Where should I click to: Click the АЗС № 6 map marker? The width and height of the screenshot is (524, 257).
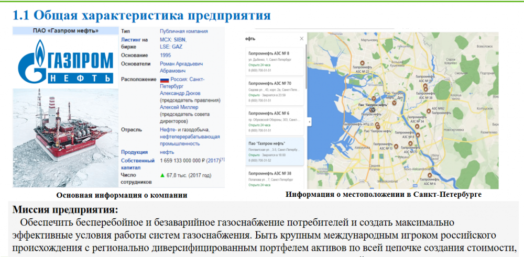coord(430,174)
